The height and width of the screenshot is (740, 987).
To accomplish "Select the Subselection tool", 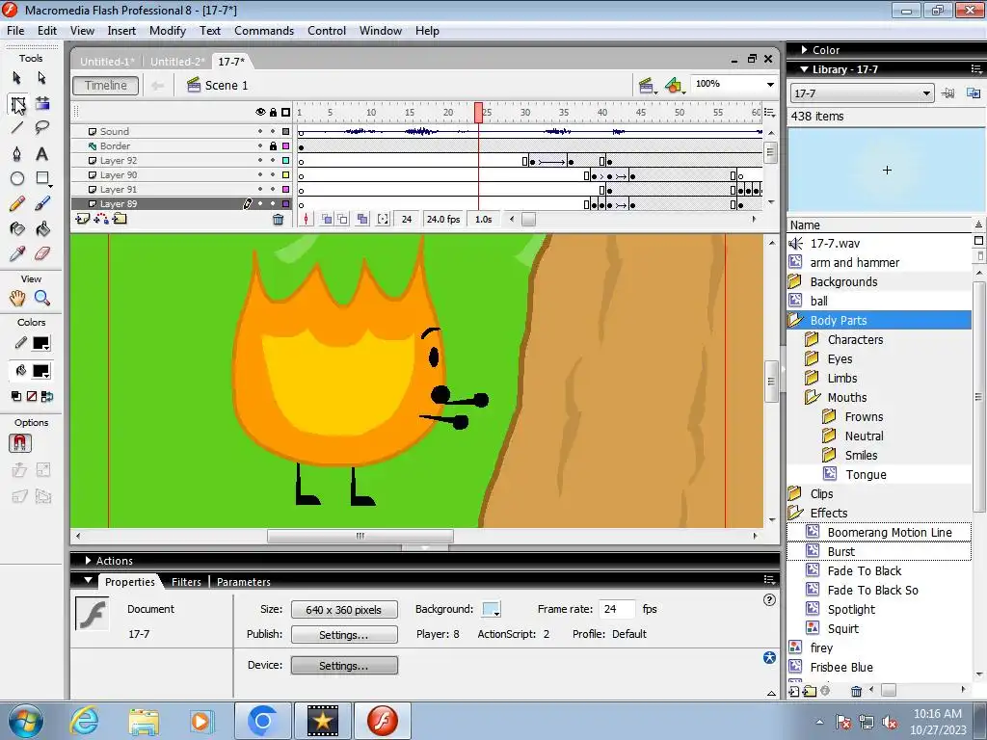I will pyautogui.click(x=42, y=78).
